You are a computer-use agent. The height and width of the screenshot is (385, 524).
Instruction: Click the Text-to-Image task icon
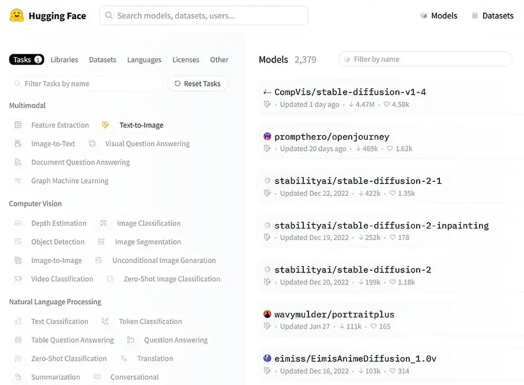coord(105,125)
